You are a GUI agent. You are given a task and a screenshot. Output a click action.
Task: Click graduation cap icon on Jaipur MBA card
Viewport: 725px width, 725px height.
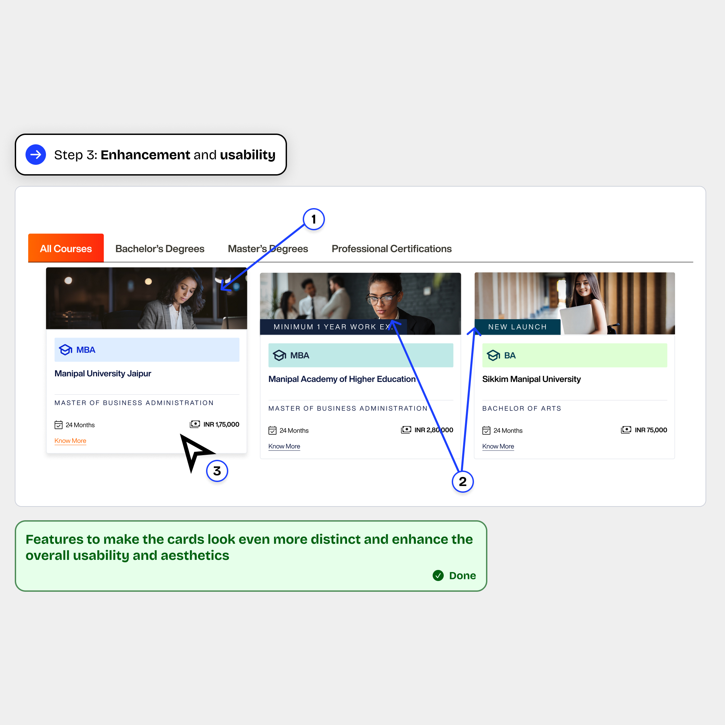click(x=66, y=350)
